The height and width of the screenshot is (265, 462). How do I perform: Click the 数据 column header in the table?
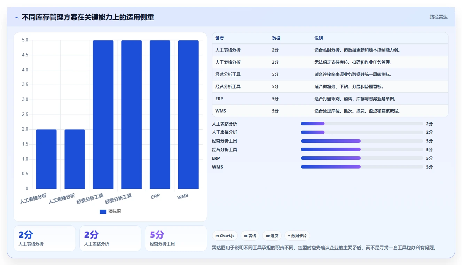click(x=276, y=38)
